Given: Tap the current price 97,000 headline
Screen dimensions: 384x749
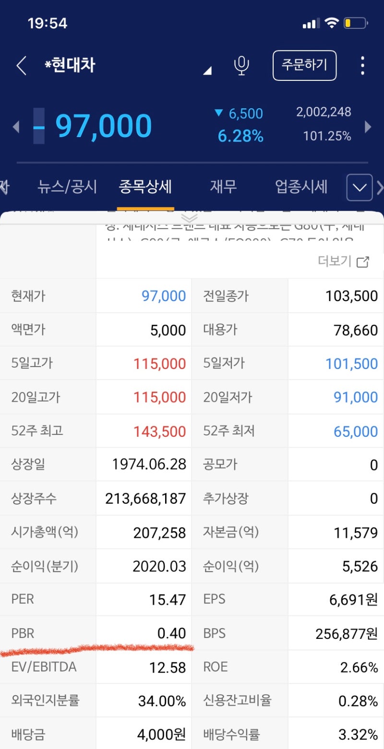Looking at the screenshot, I should click(103, 126).
